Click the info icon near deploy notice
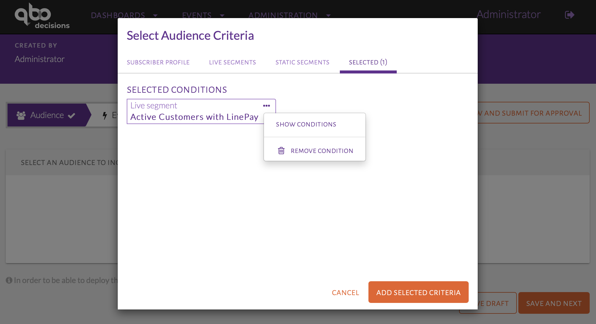 [9, 280]
